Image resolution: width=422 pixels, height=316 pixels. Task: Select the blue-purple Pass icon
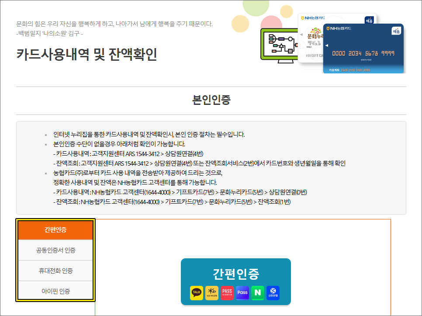pos(242,292)
